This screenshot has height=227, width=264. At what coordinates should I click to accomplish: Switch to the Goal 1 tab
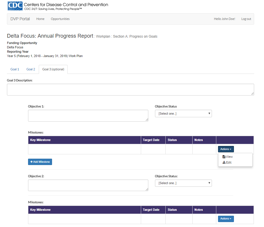[15, 69]
